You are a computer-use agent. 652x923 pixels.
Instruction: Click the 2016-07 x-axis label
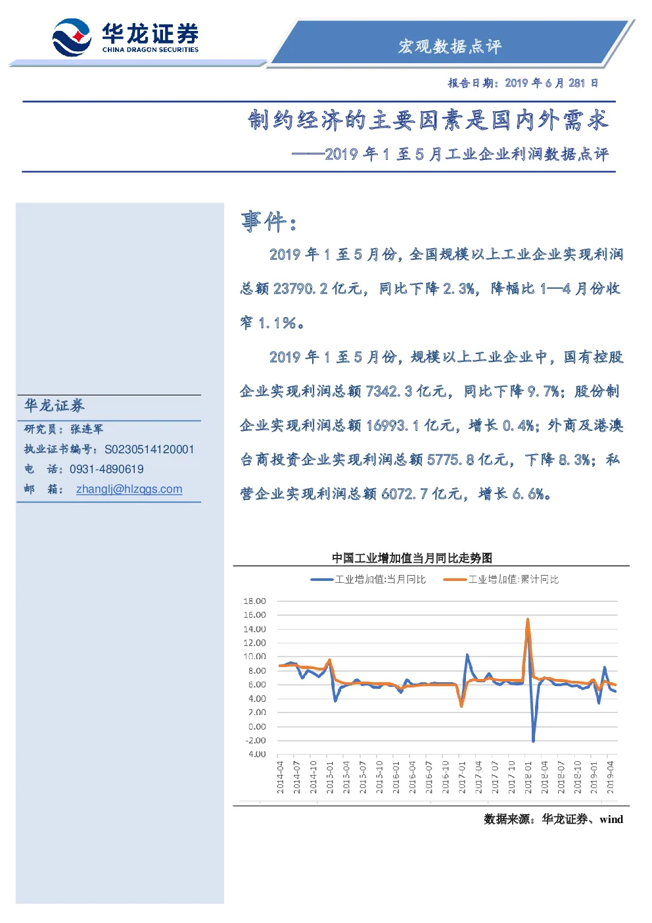(x=429, y=777)
